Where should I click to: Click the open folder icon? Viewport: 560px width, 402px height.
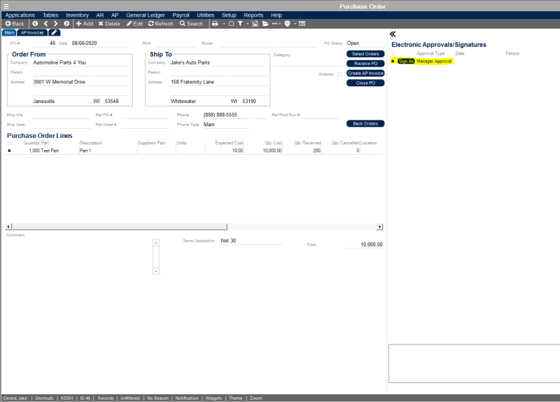pyautogui.click(x=265, y=24)
